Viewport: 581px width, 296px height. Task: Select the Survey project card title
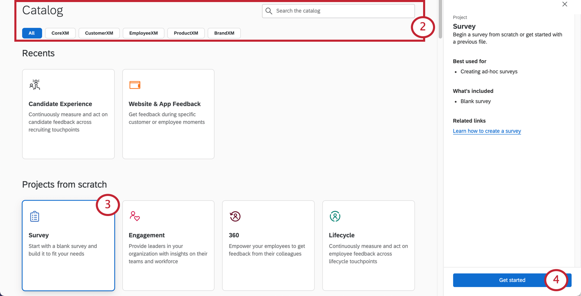click(39, 235)
